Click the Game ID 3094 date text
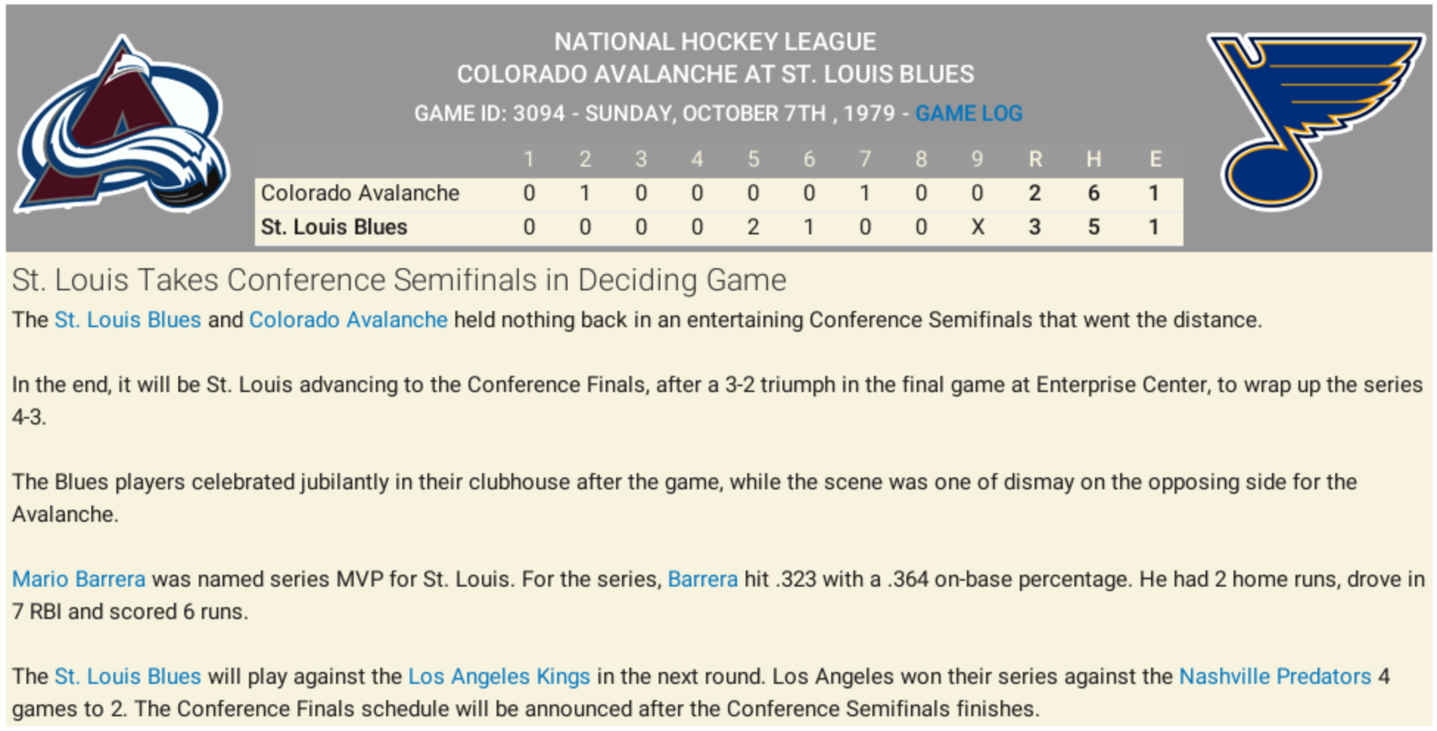Viewport: 1437px width, 731px height. pyautogui.click(x=654, y=113)
